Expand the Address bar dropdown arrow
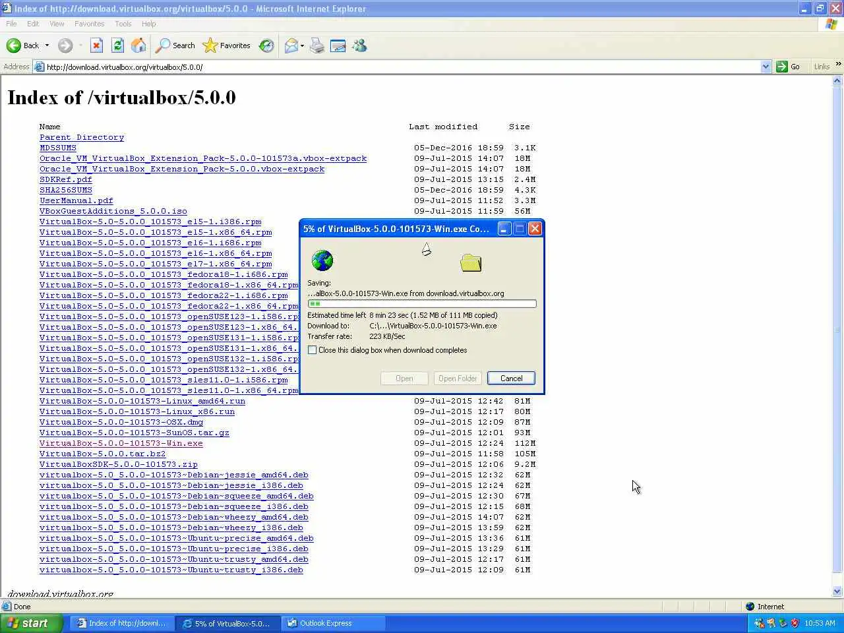 click(x=766, y=67)
